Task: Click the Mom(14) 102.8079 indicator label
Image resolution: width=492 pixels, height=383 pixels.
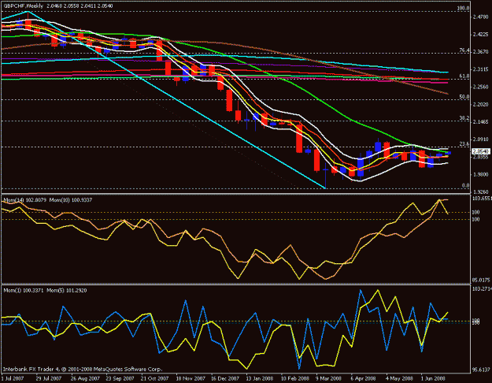Action: point(25,200)
